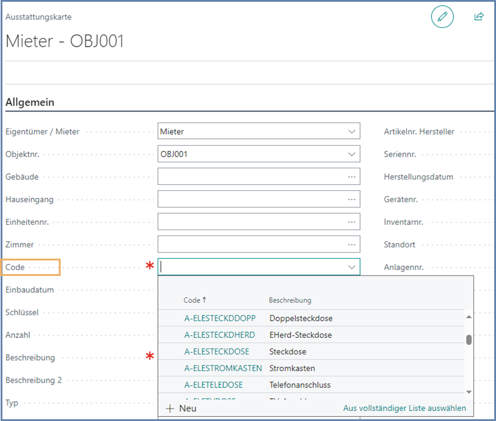
Task: Expand the Eigentümer / Mieter dropdown
Action: (x=352, y=132)
